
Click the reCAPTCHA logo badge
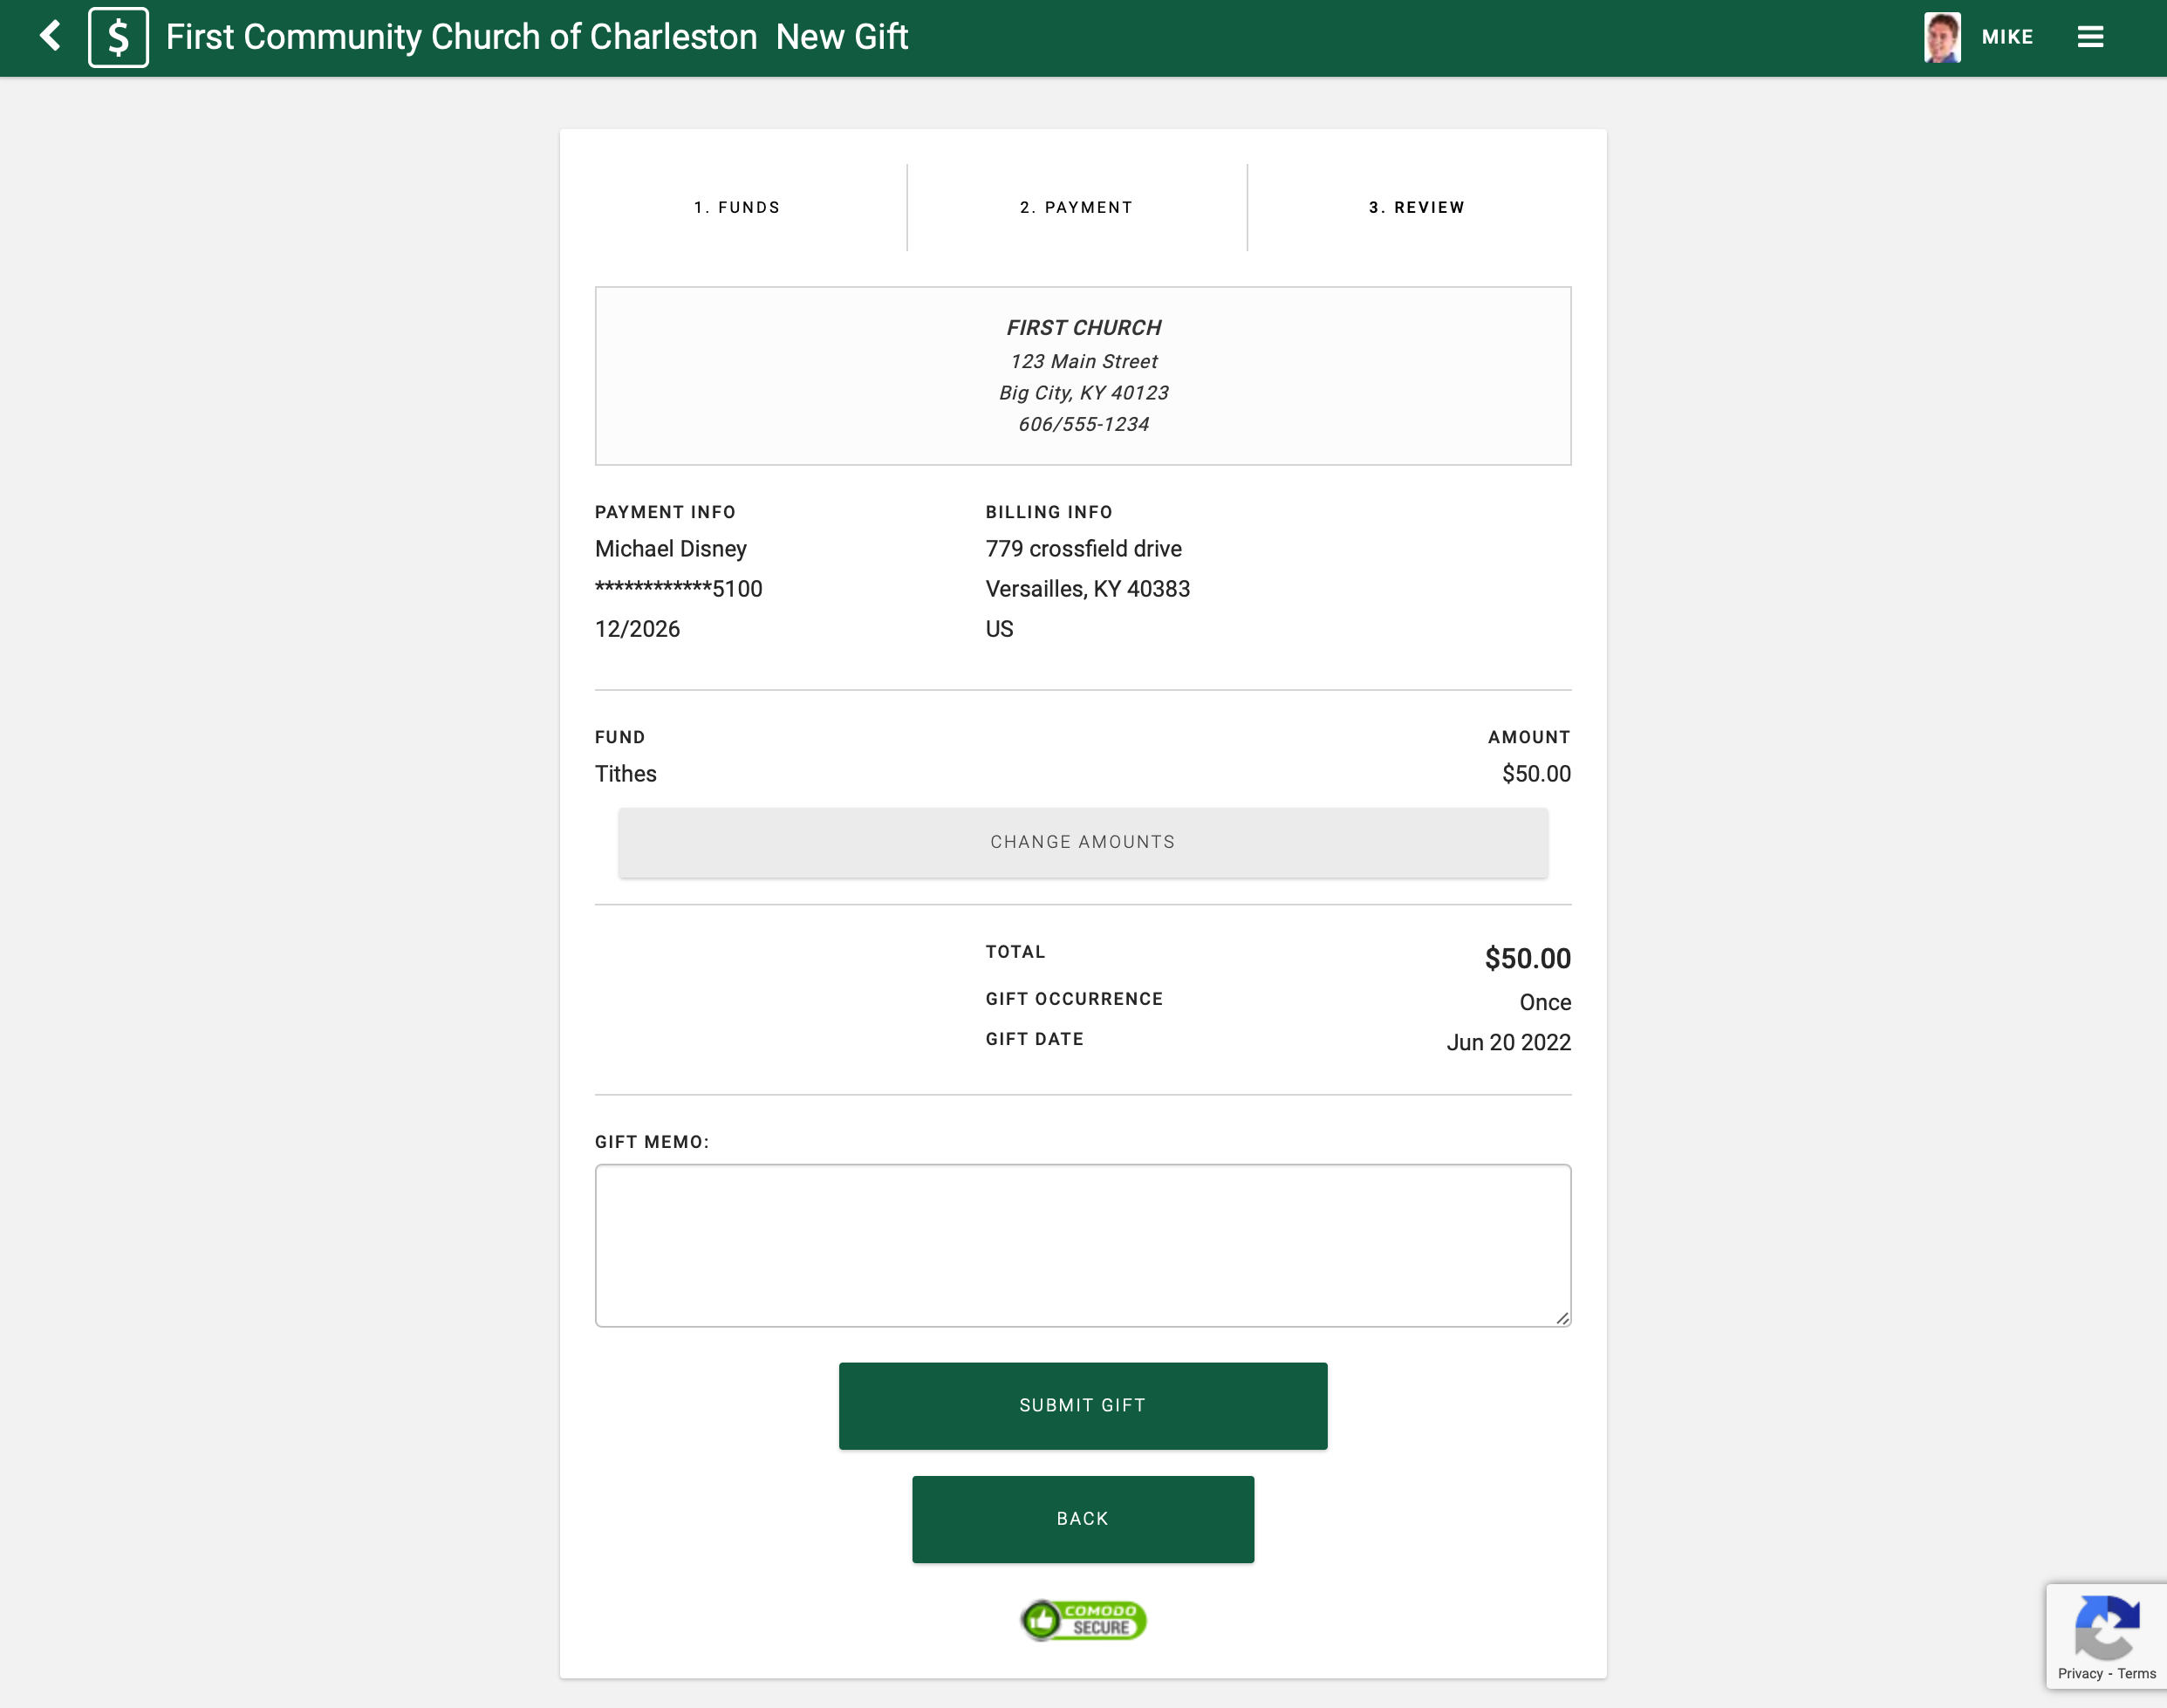click(x=2106, y=1626)
